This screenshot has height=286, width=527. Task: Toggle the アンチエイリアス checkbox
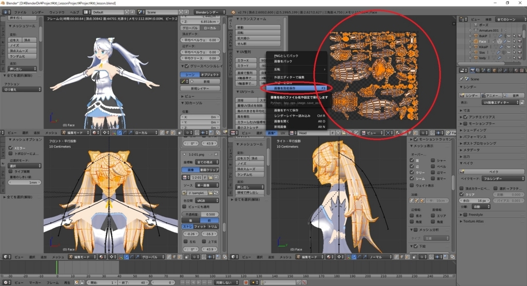pyautogui.click(x=465, y=117)
